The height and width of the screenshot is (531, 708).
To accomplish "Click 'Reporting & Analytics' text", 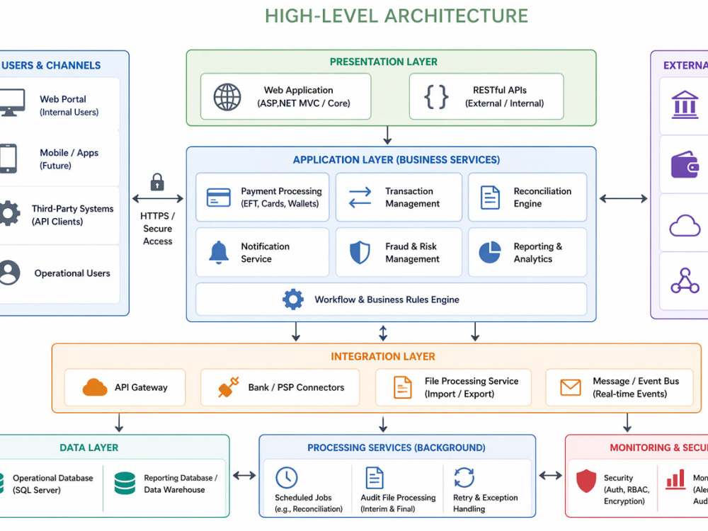I will coord(538,253).
